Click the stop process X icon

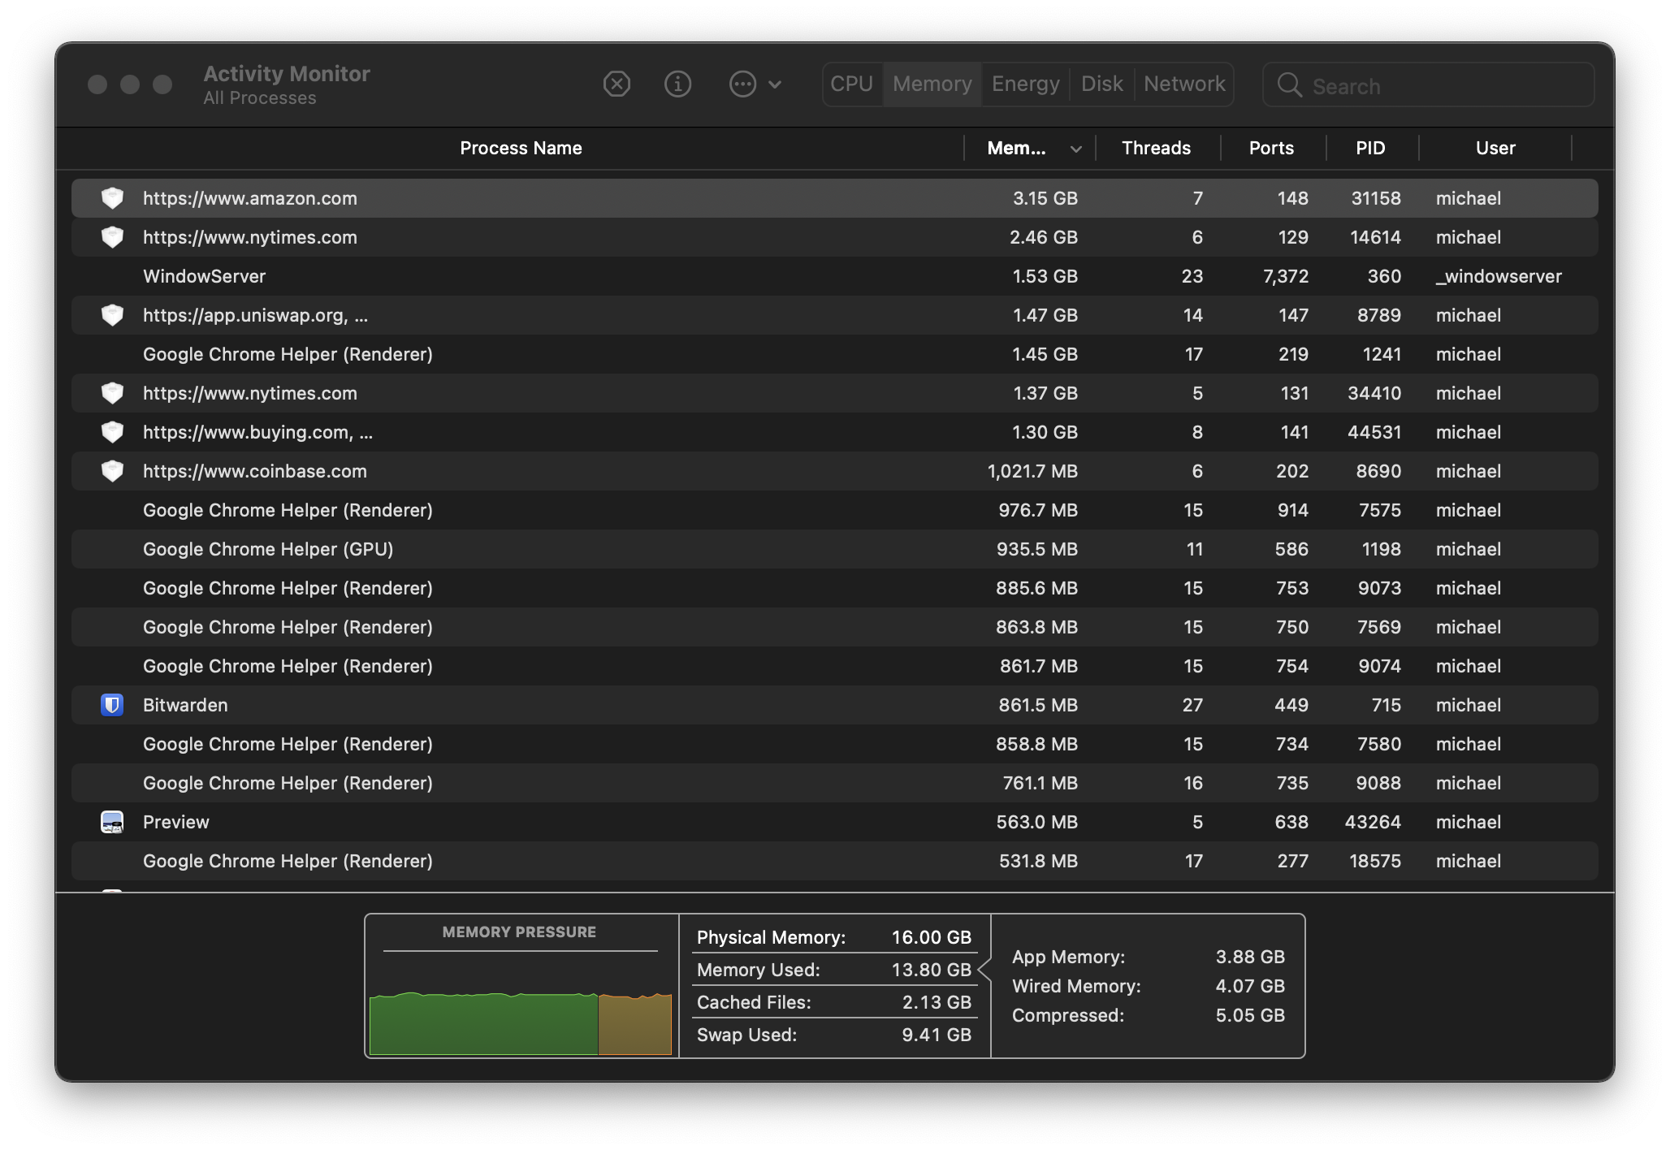(617, 84)
